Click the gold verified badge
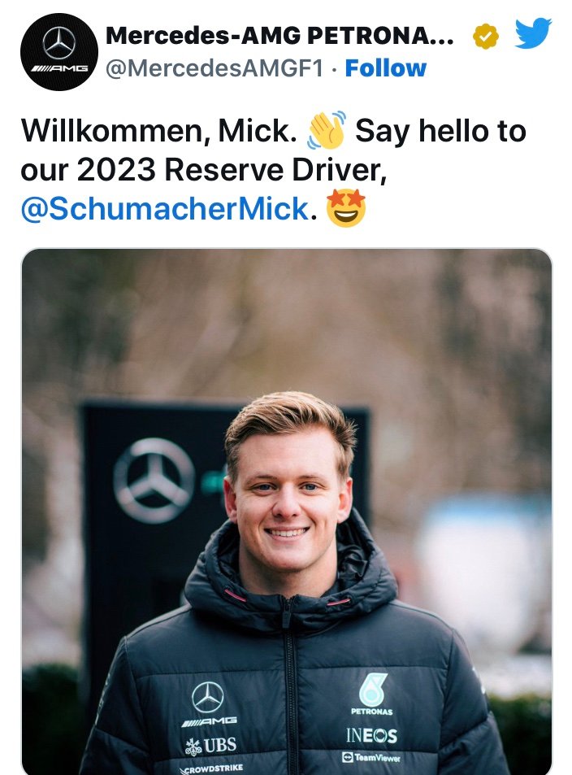This screenshot has width=572, height=775. [486, 36]
